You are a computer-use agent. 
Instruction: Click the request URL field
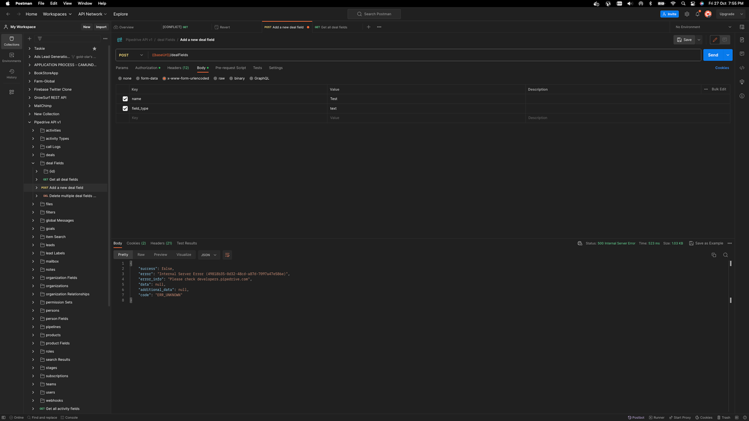coord(424,55)
